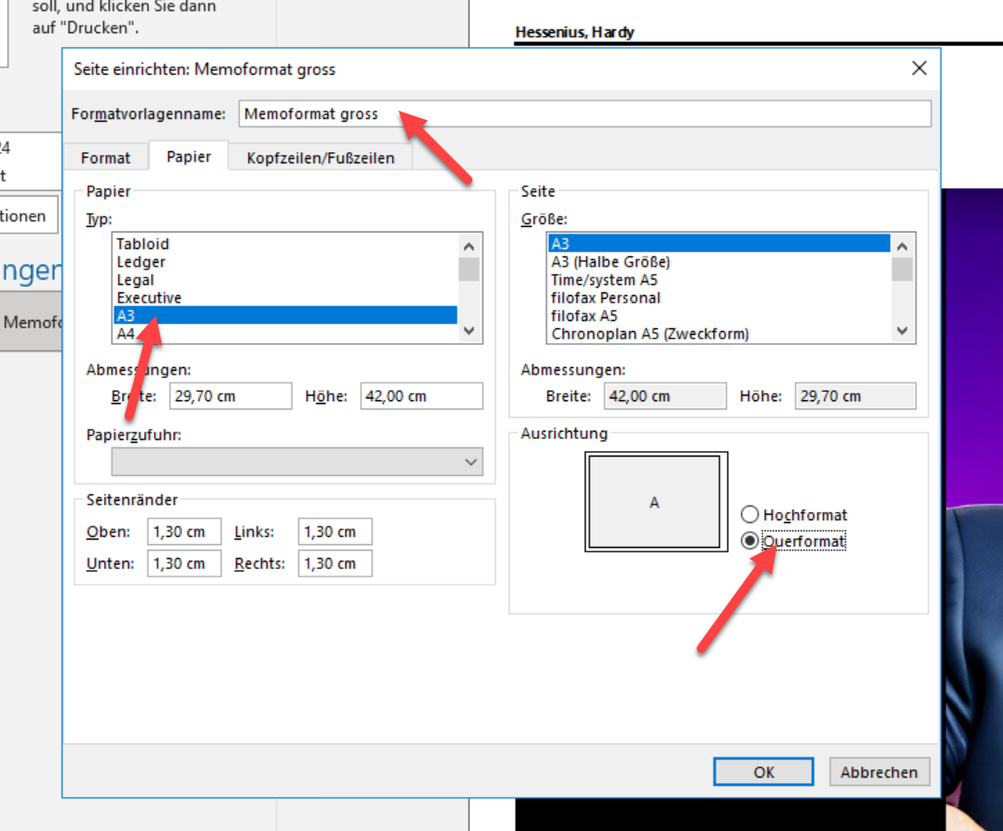Screen dimensions: 1003x831
Task: Select A3 in the Größe list
Action: (x=719, y=243)
